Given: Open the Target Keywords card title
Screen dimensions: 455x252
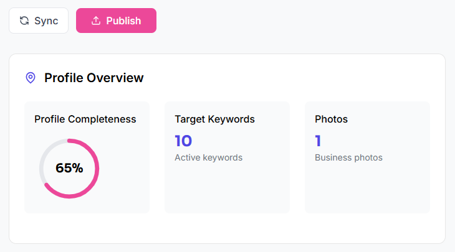Looking at the screenshot, I should coord(214,119).
